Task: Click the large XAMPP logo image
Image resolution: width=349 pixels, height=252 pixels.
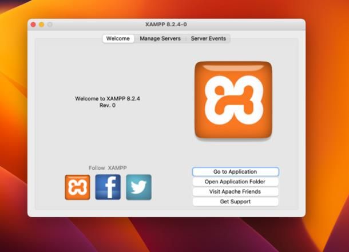Action: (x=233, y=100)
